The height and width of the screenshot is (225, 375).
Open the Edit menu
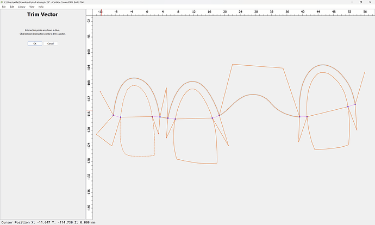[x=12, y=7]
